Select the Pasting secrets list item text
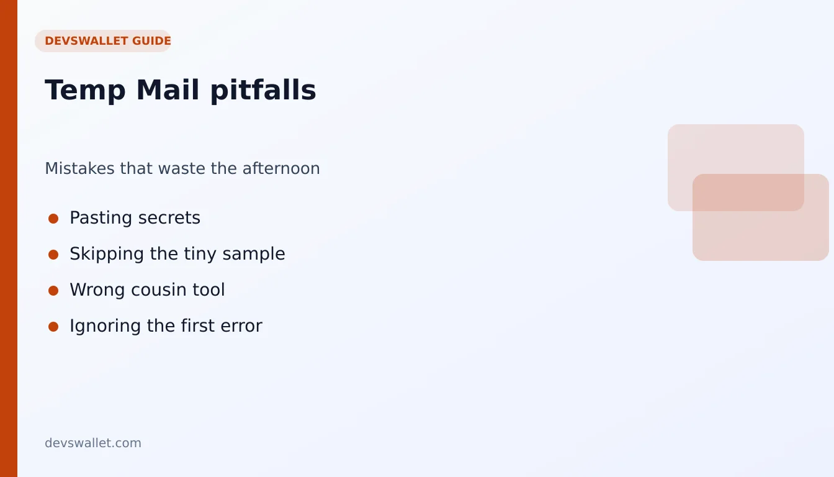The height and width of the screenshot is (477, 834). click(x=135, y=218)
